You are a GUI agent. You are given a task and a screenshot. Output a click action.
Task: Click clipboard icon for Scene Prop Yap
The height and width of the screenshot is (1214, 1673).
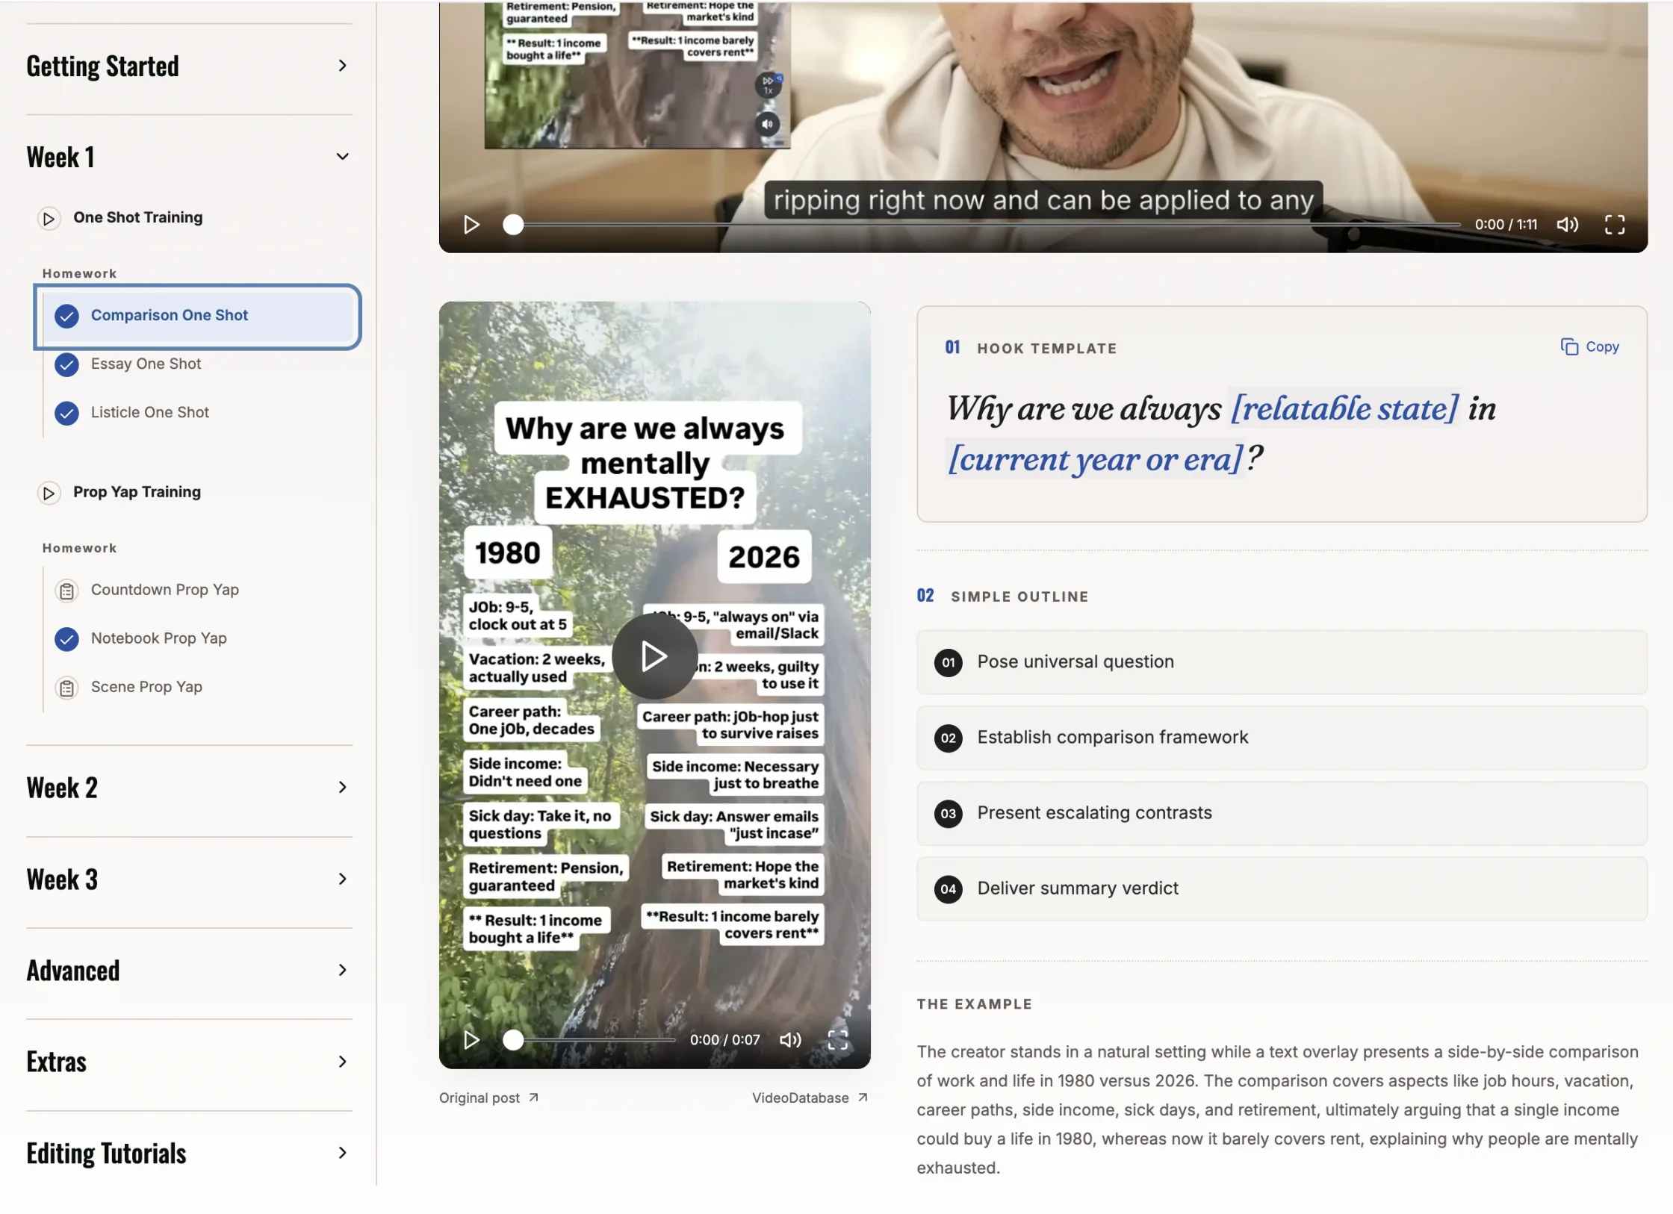click(x=66, y=688)
